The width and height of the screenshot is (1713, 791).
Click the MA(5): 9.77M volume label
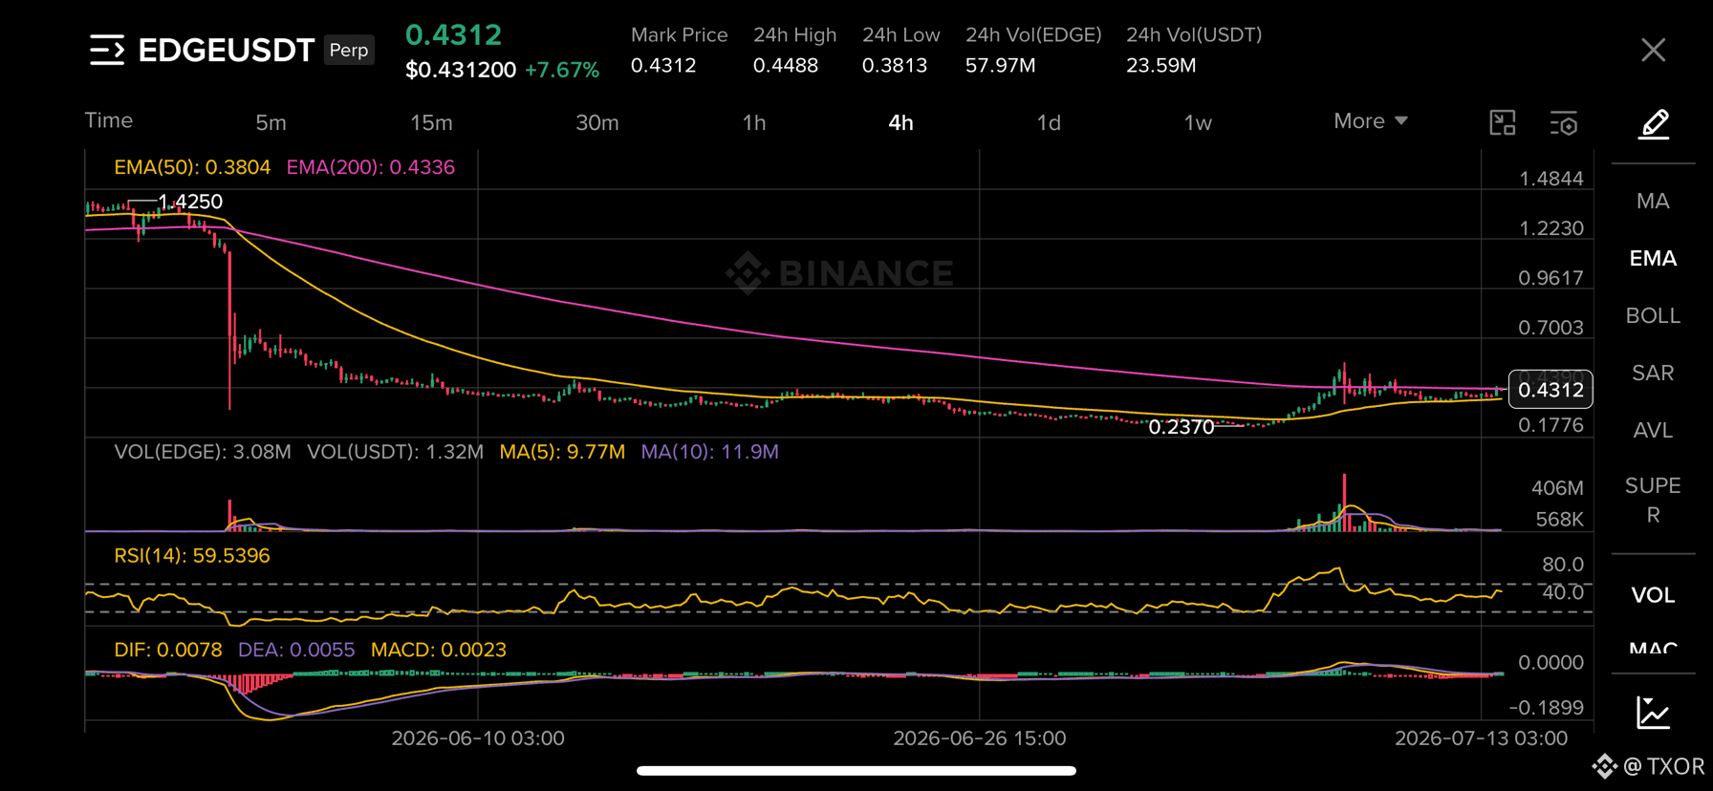pos(562,452)
